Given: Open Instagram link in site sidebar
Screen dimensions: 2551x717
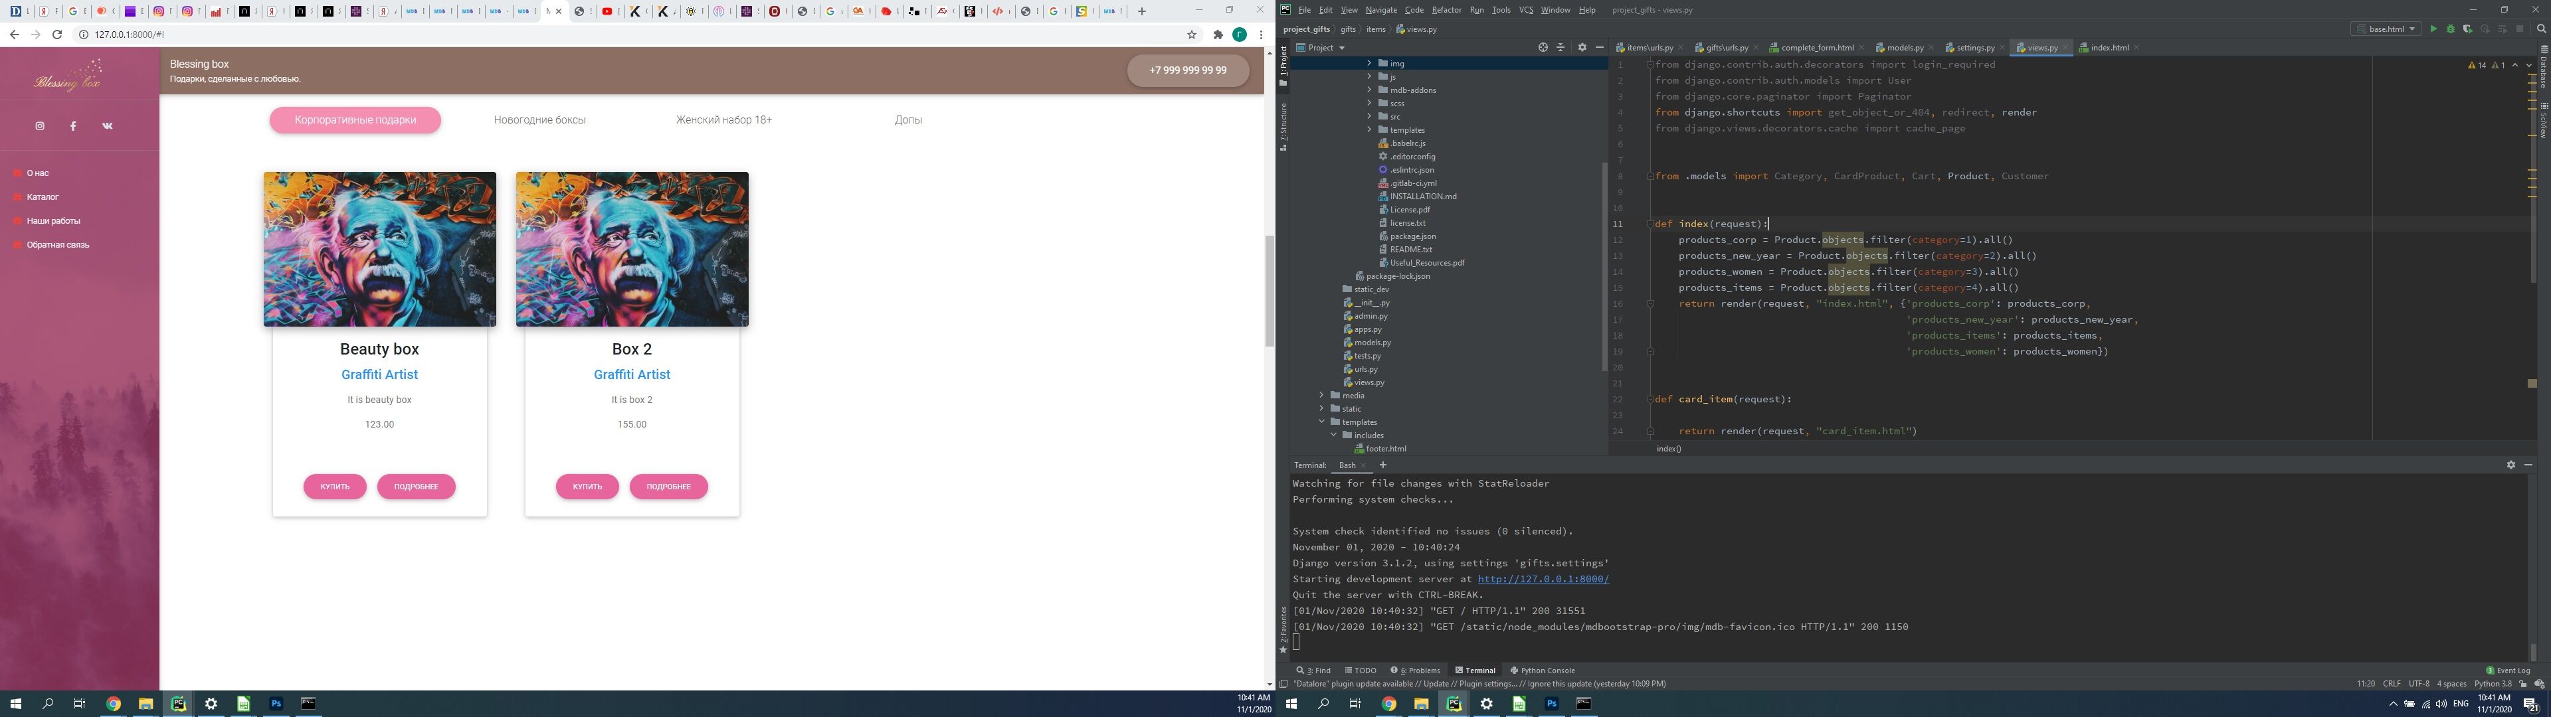Looking at the screenshot, I should [x=40, y=125].
